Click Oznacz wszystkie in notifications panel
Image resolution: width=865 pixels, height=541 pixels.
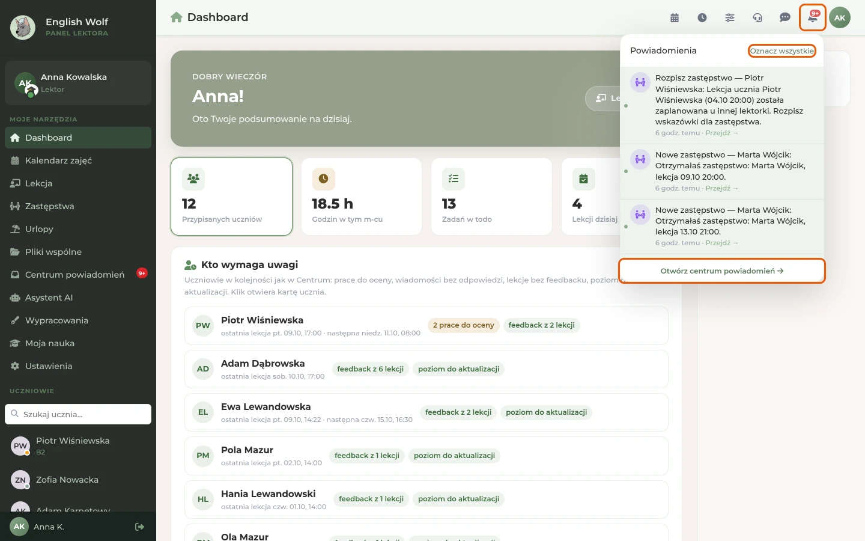782,51
